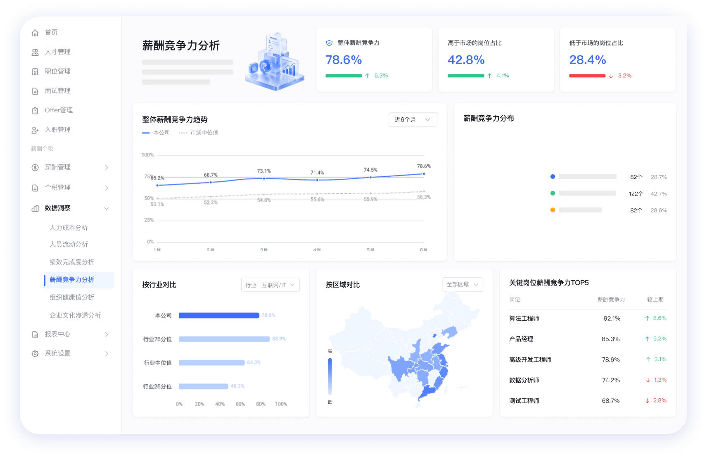
Task: Expand the 报表中心 submenu chevron
Action: click(x=107, y=334)
